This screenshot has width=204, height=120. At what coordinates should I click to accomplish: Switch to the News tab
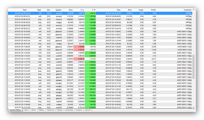[x=26, y=110]
